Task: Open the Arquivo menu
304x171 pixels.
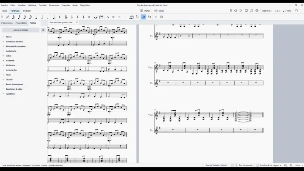Action: [4, 5]
